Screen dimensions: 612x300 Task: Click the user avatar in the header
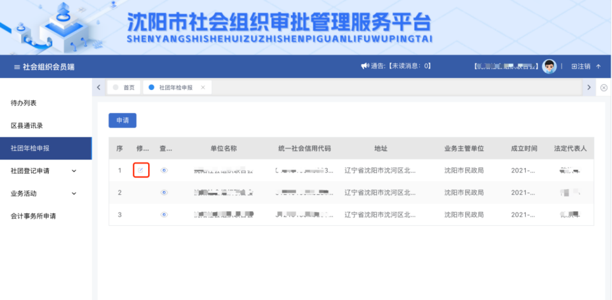point(549,66)
